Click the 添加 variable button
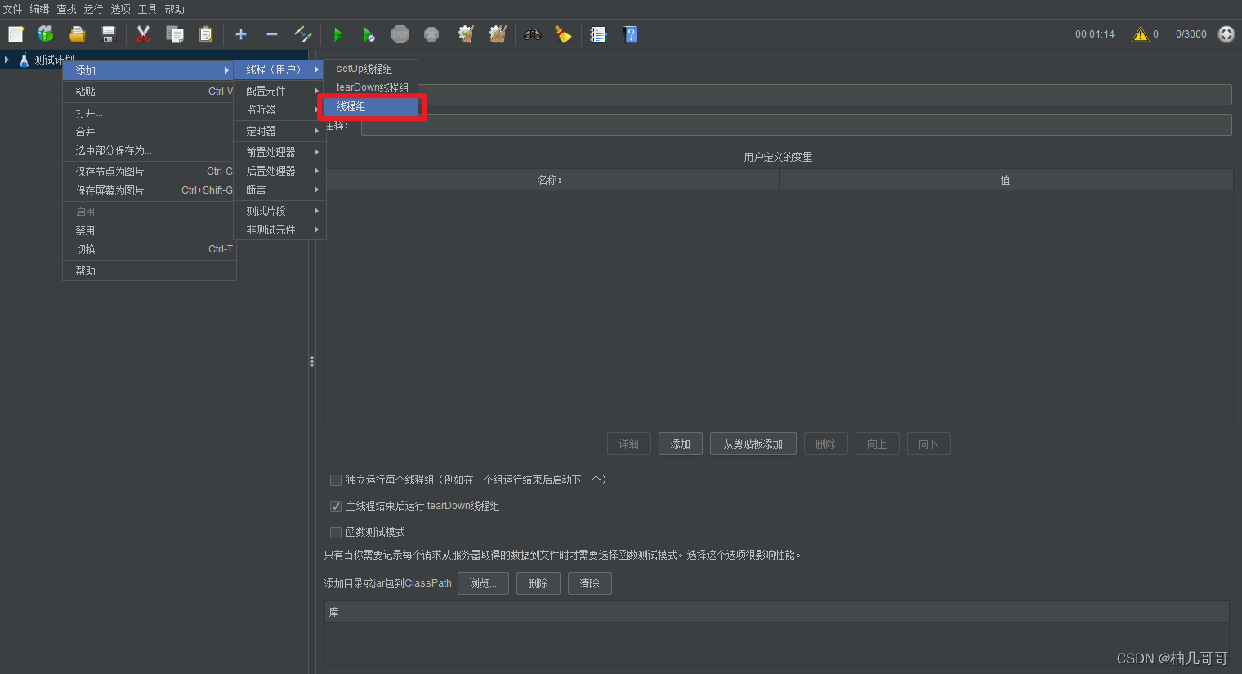Image resolution: width=1242 pixels, height=674 pixels. [x=681, y=444]
